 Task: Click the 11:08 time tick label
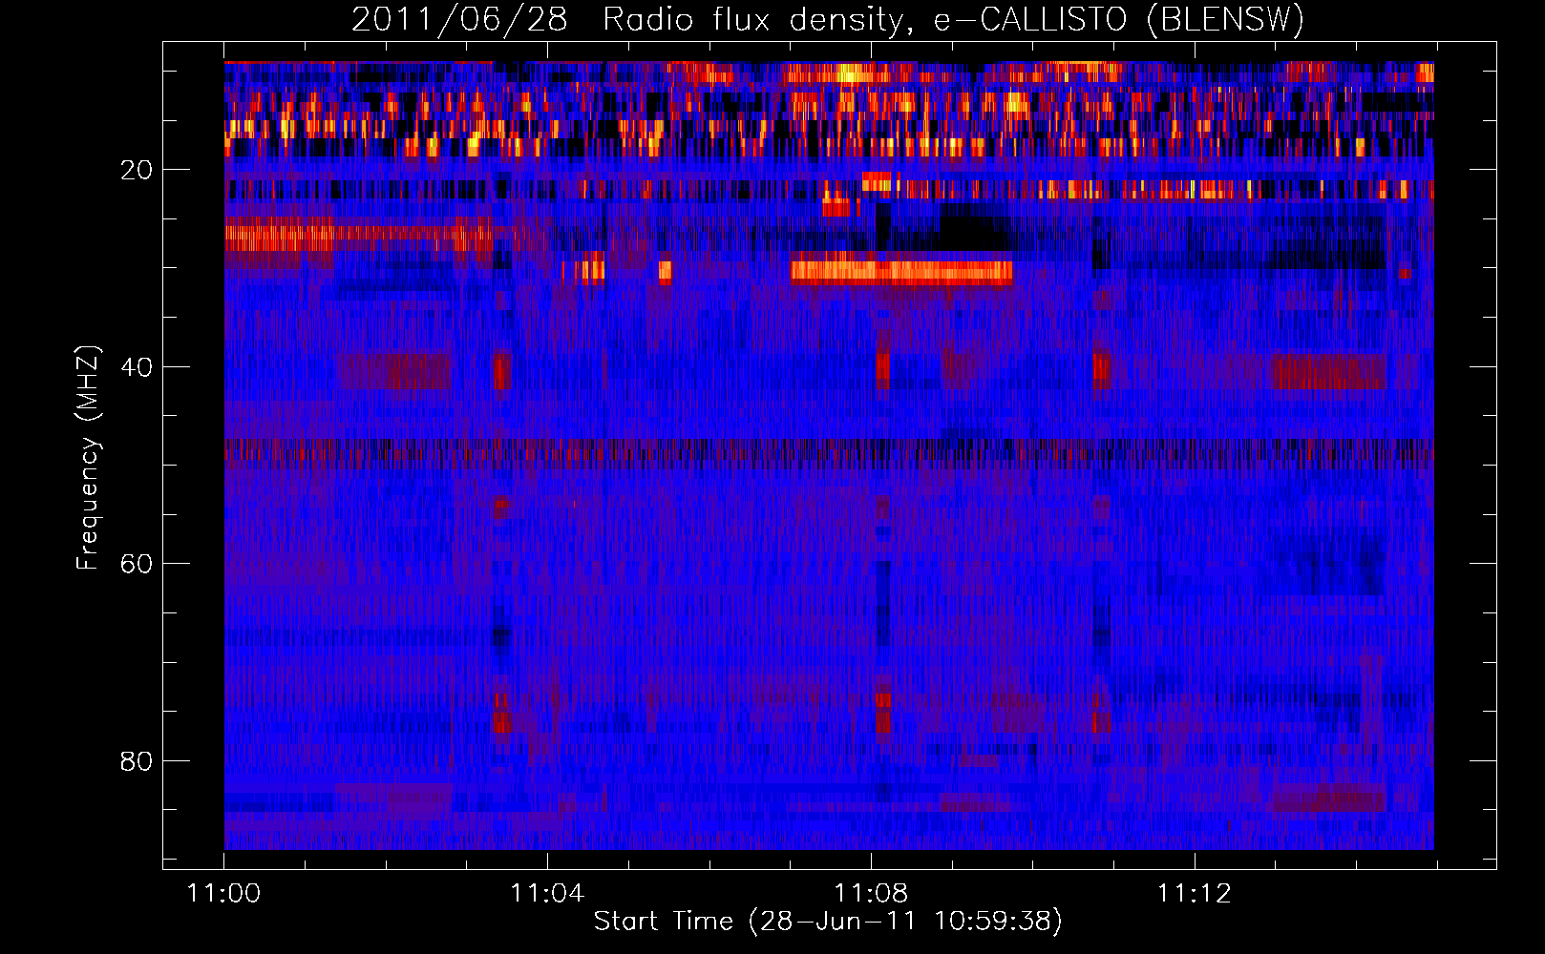871,893
